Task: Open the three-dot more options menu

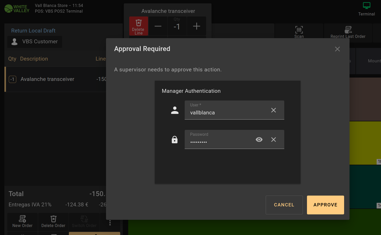Action: tap(110, 223)
